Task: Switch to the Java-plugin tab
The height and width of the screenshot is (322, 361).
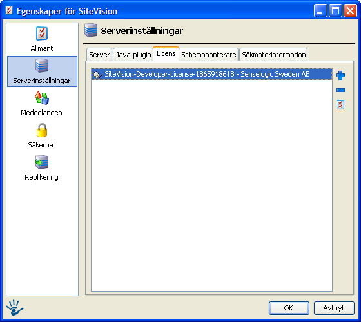Action: pos(133,55)
